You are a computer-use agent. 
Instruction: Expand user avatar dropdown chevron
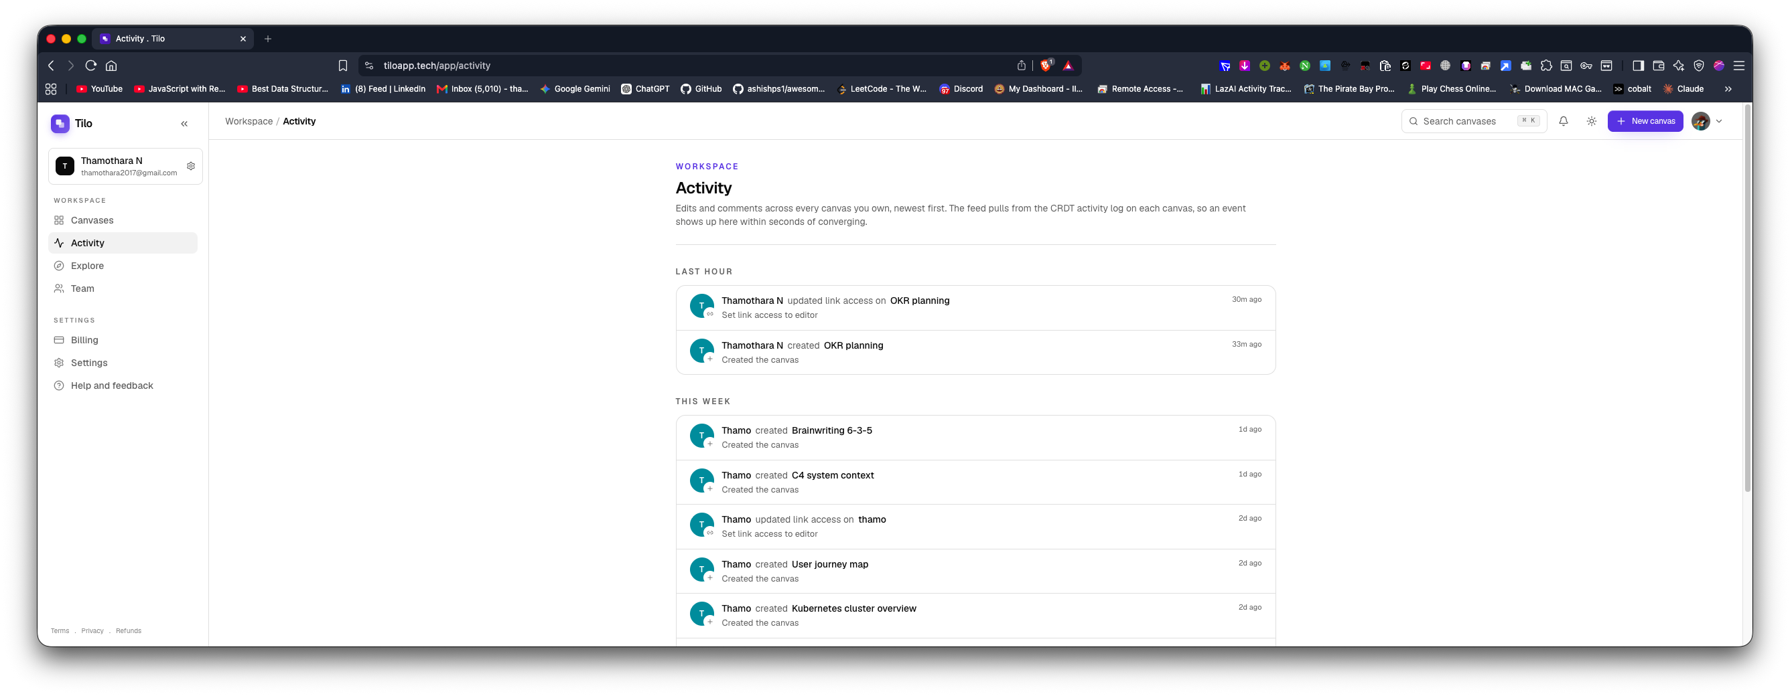pos(1719,120)
